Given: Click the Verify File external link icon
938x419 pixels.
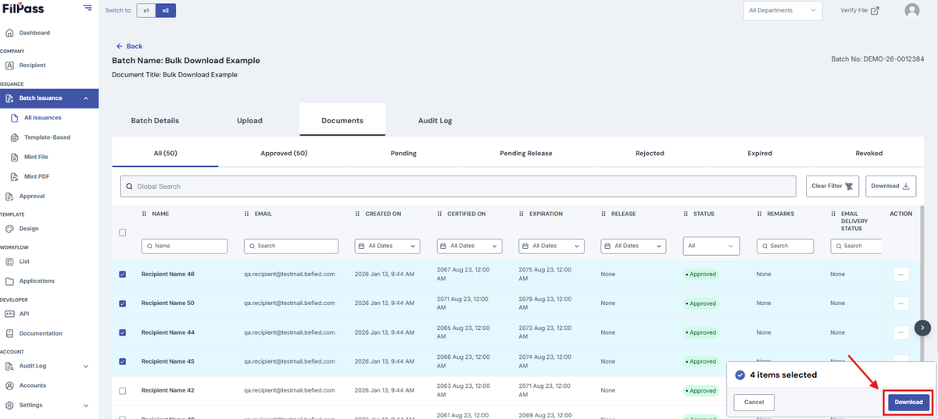Looking at the screenshot, I should coord(875,10).
